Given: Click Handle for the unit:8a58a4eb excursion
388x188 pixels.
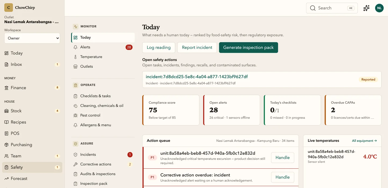Looking at the screenshot, I should click(x=282, y=158).
